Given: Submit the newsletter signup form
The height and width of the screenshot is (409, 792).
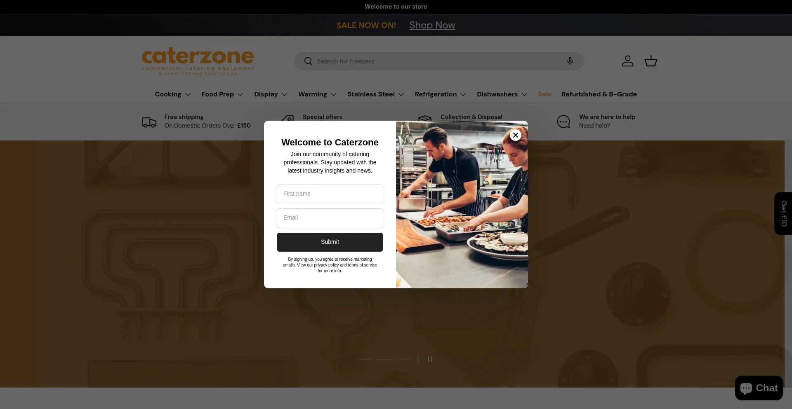Looking at the screenshot, I should 330,242.
